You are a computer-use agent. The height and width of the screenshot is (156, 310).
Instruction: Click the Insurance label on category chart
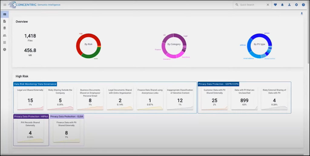[x=167, y=59]
